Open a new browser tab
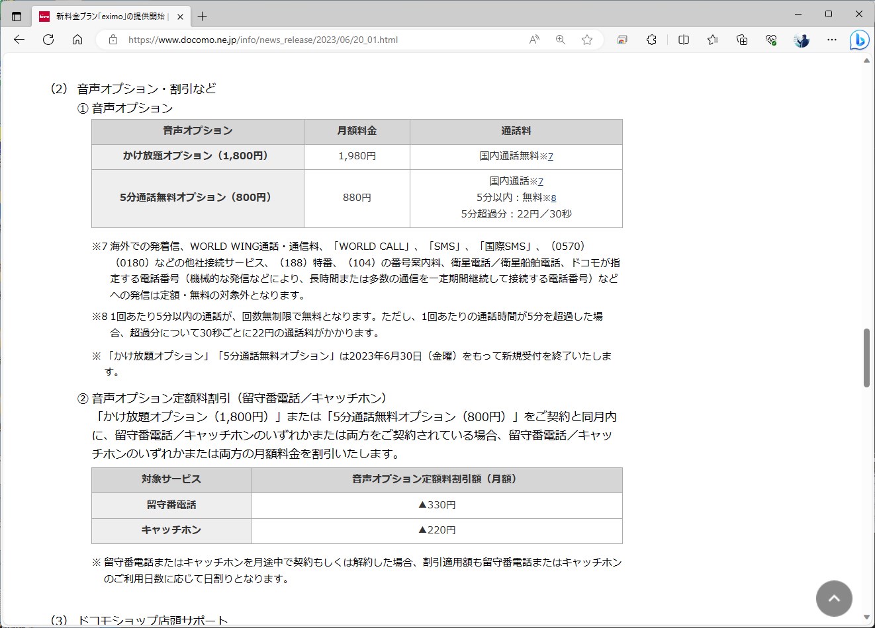Image resolution: width=875 pixels, height=628 pixels. click(201, 17)
